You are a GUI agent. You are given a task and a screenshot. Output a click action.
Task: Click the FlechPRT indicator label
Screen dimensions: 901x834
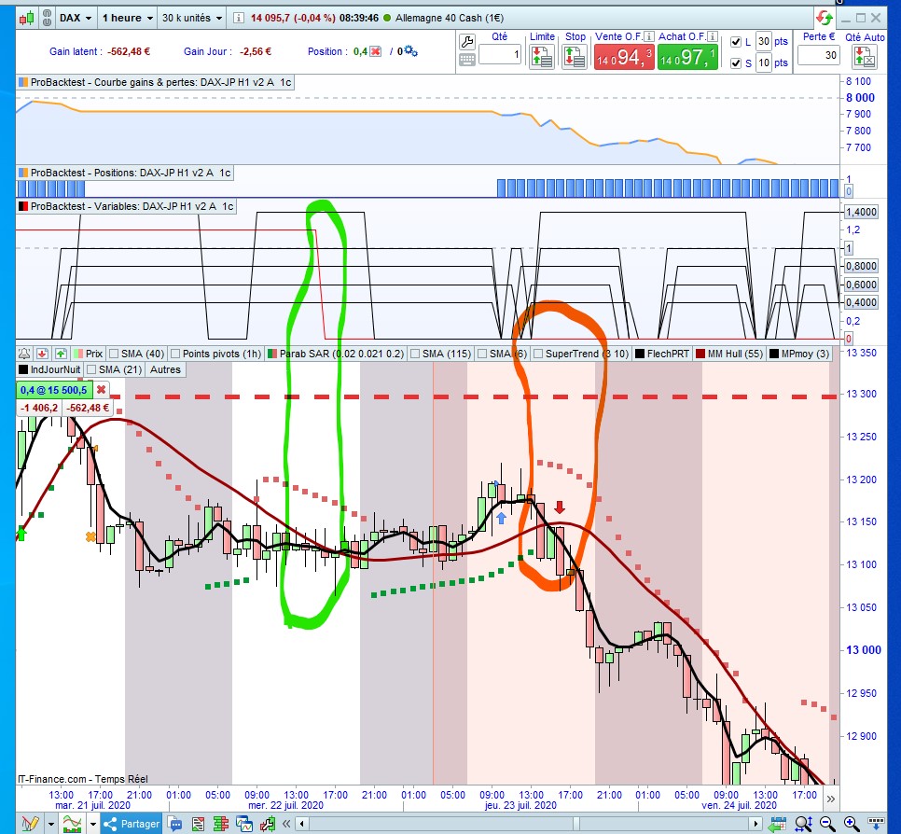point(662,354)
